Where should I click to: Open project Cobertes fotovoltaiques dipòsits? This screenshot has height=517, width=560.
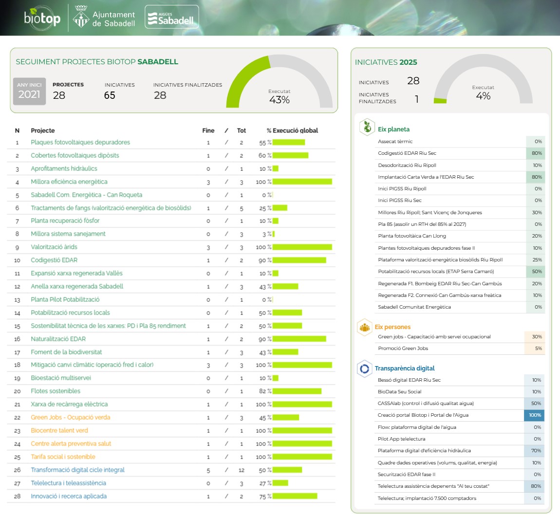click(75, 155)
